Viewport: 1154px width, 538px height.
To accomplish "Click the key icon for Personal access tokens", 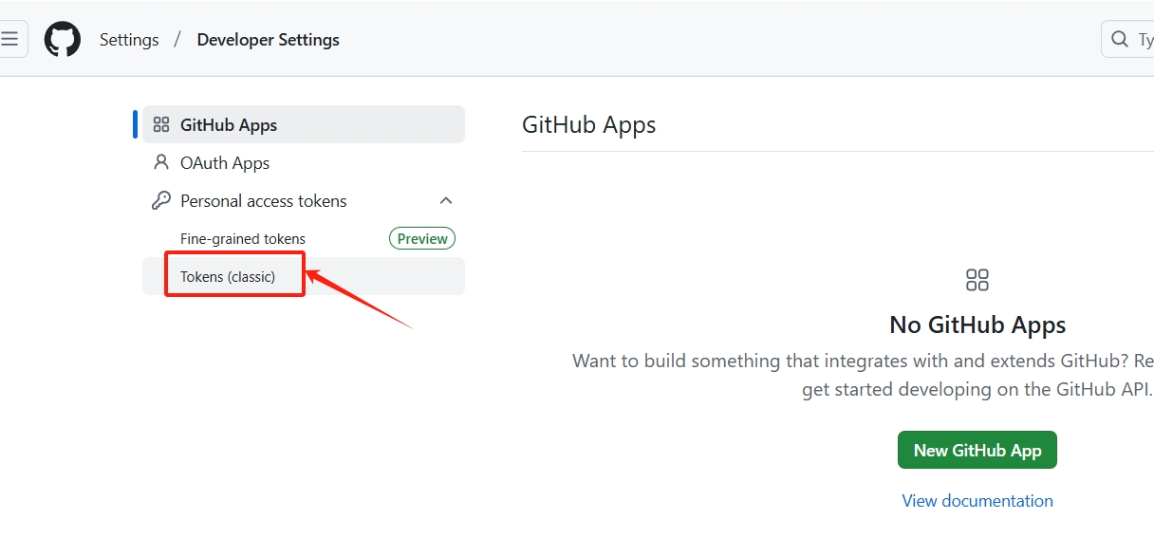I will tap(161, 201).
